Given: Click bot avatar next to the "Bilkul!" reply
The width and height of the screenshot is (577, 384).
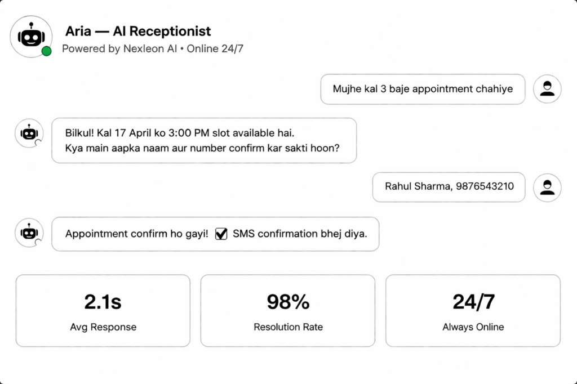Looking at the screenshot, I should pos(29,133).
